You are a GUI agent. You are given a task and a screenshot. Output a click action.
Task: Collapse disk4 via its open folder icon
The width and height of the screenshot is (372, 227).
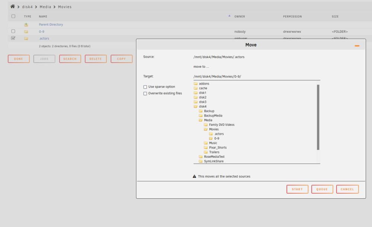click(196, 106)
